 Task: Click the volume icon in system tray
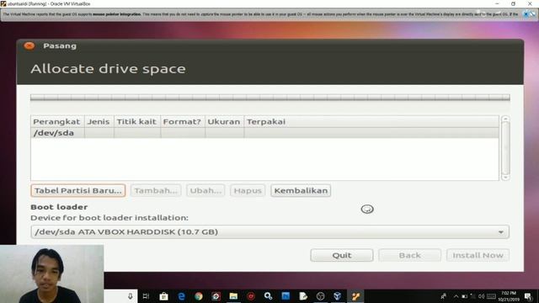point(481,296)
